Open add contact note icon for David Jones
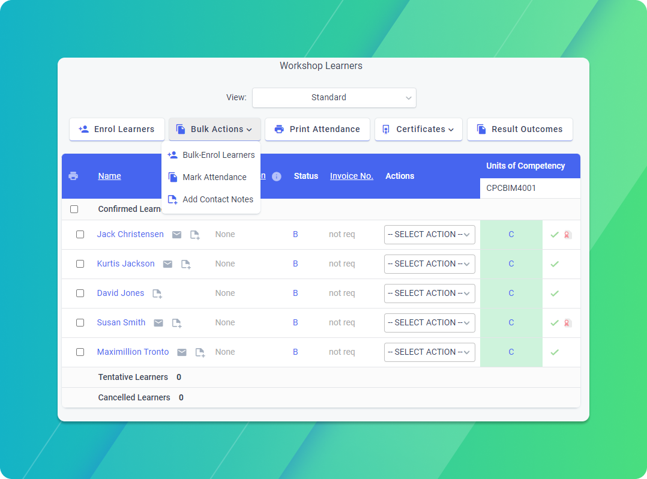 click(157, 293)
